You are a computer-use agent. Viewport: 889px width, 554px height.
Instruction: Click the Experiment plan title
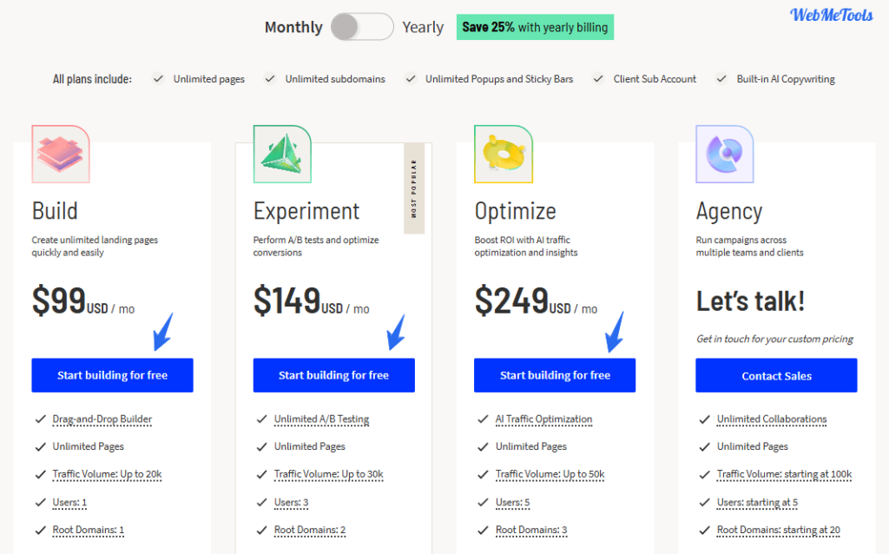point(306,212)
